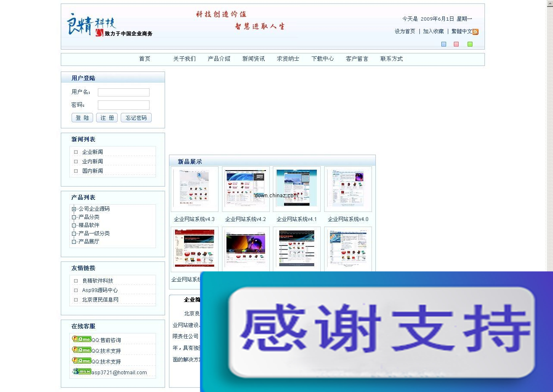
Task: Switch to 繁體中文
Action: point(462,31)
